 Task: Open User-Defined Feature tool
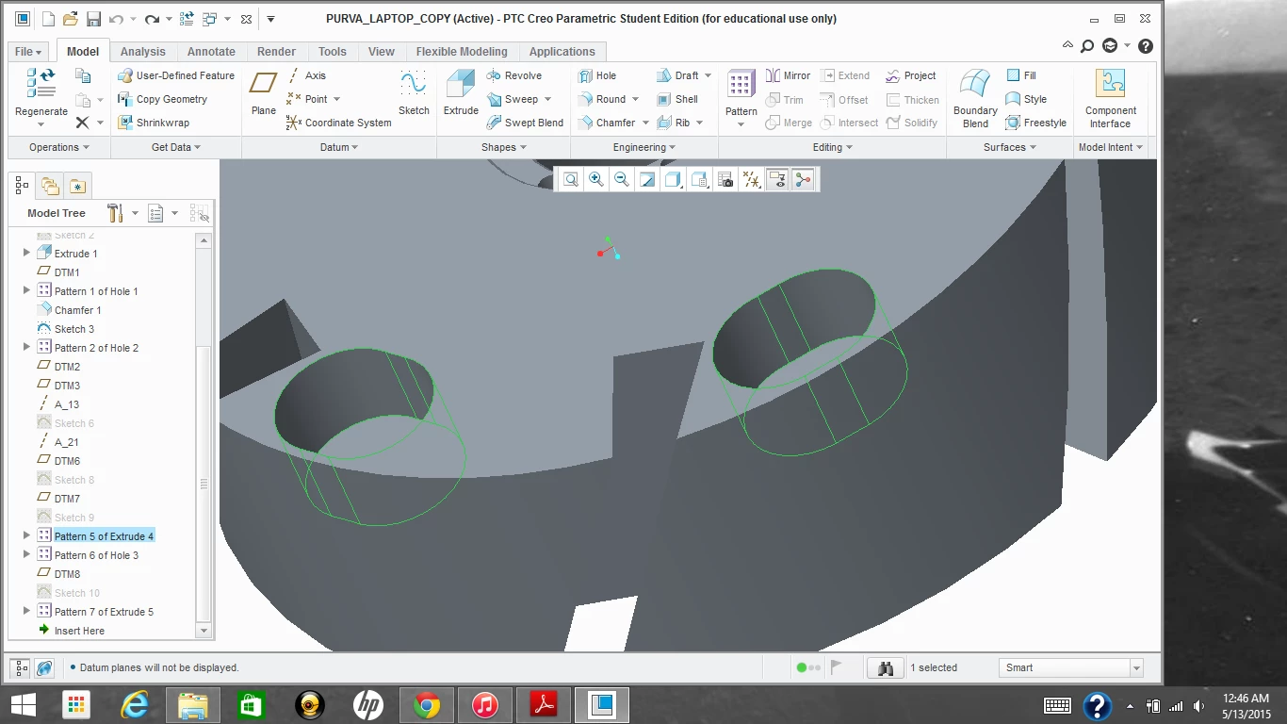[176, 75]
